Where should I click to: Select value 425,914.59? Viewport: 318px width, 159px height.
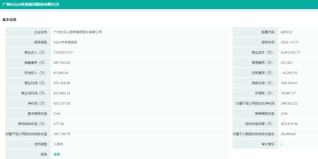click(x=289, y=124)
